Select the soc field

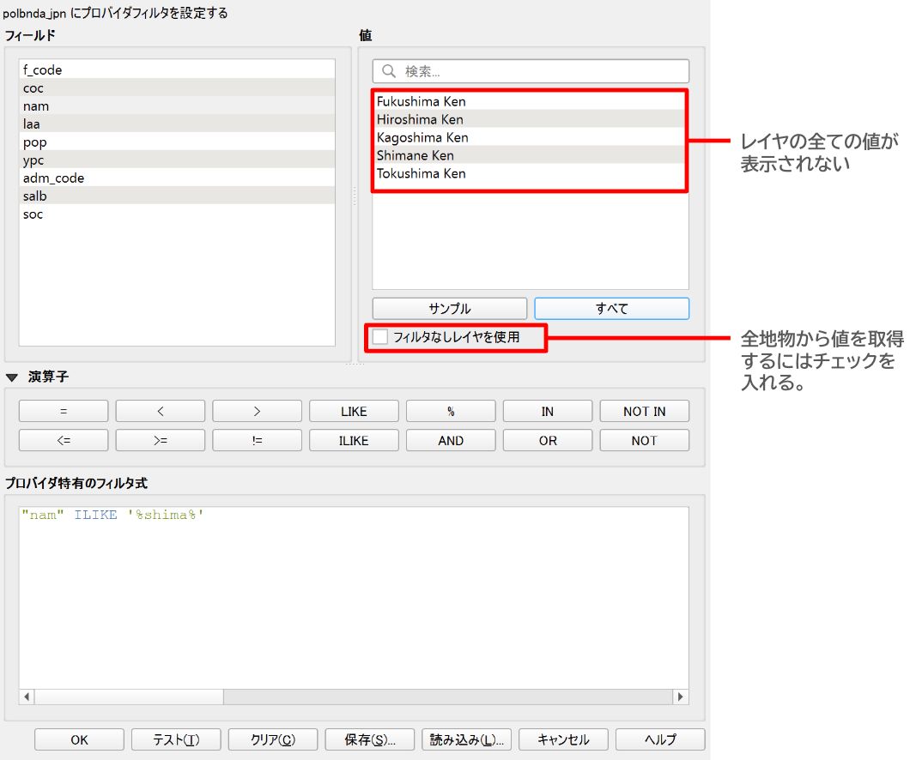pos(177,214)
